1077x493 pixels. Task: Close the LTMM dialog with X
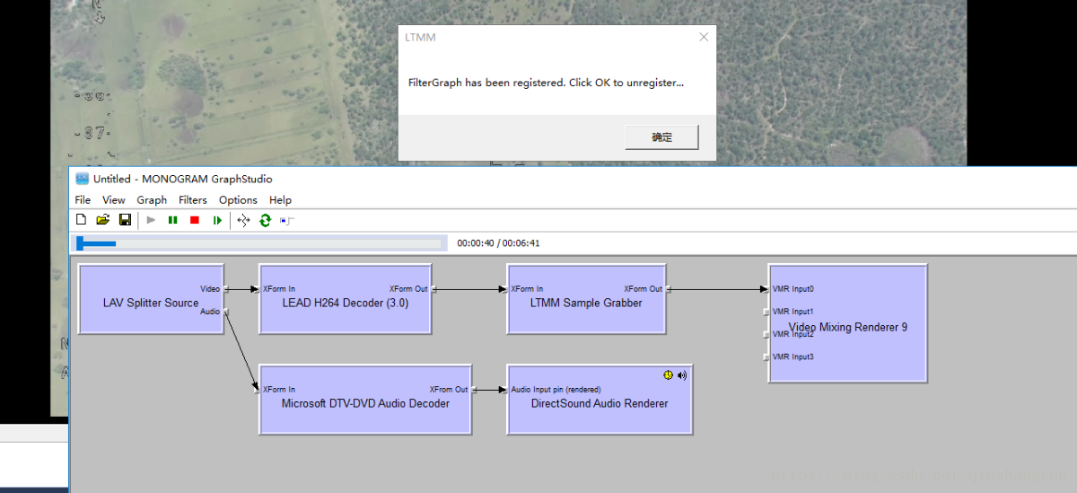click(704, 37)
